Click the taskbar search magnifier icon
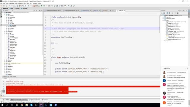 (x=7, y=105)
